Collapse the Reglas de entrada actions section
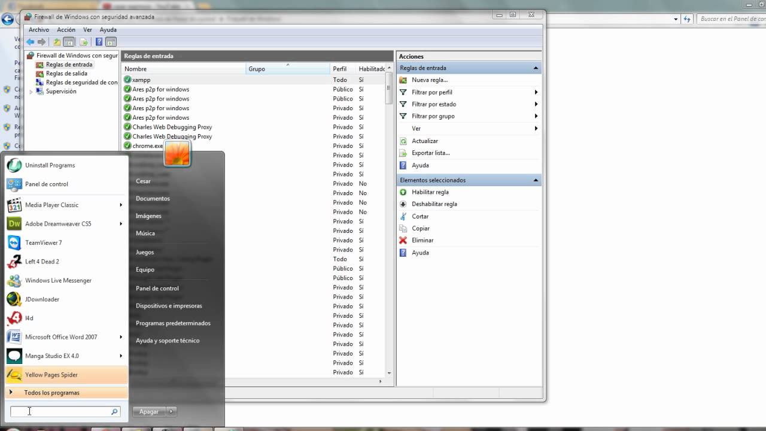This screenshot has height=431, width=766. tap(536, 68)
